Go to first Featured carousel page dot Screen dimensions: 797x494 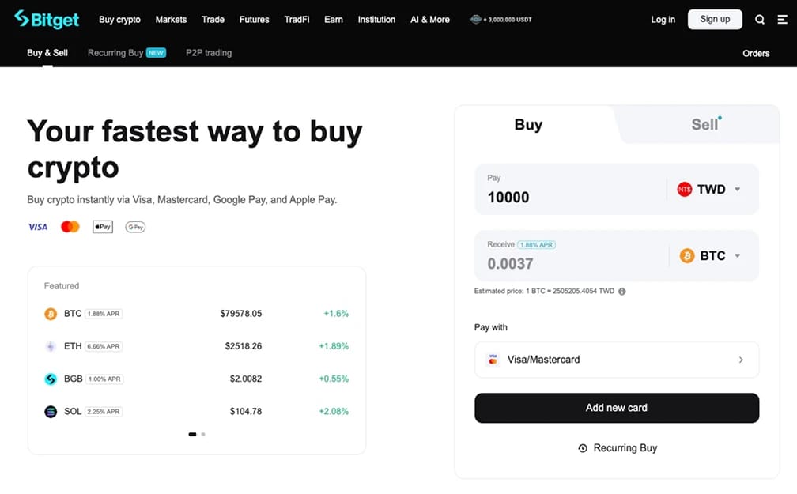pos(192,435)
